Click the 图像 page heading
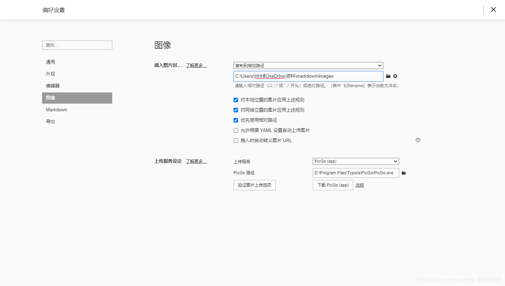The height and width of the screenshot is (286, 505). click(x=163, y=45)
